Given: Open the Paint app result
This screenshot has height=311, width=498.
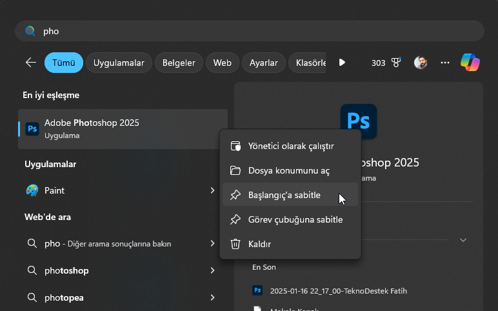Looking at the screenshot, I should point(123,190).
